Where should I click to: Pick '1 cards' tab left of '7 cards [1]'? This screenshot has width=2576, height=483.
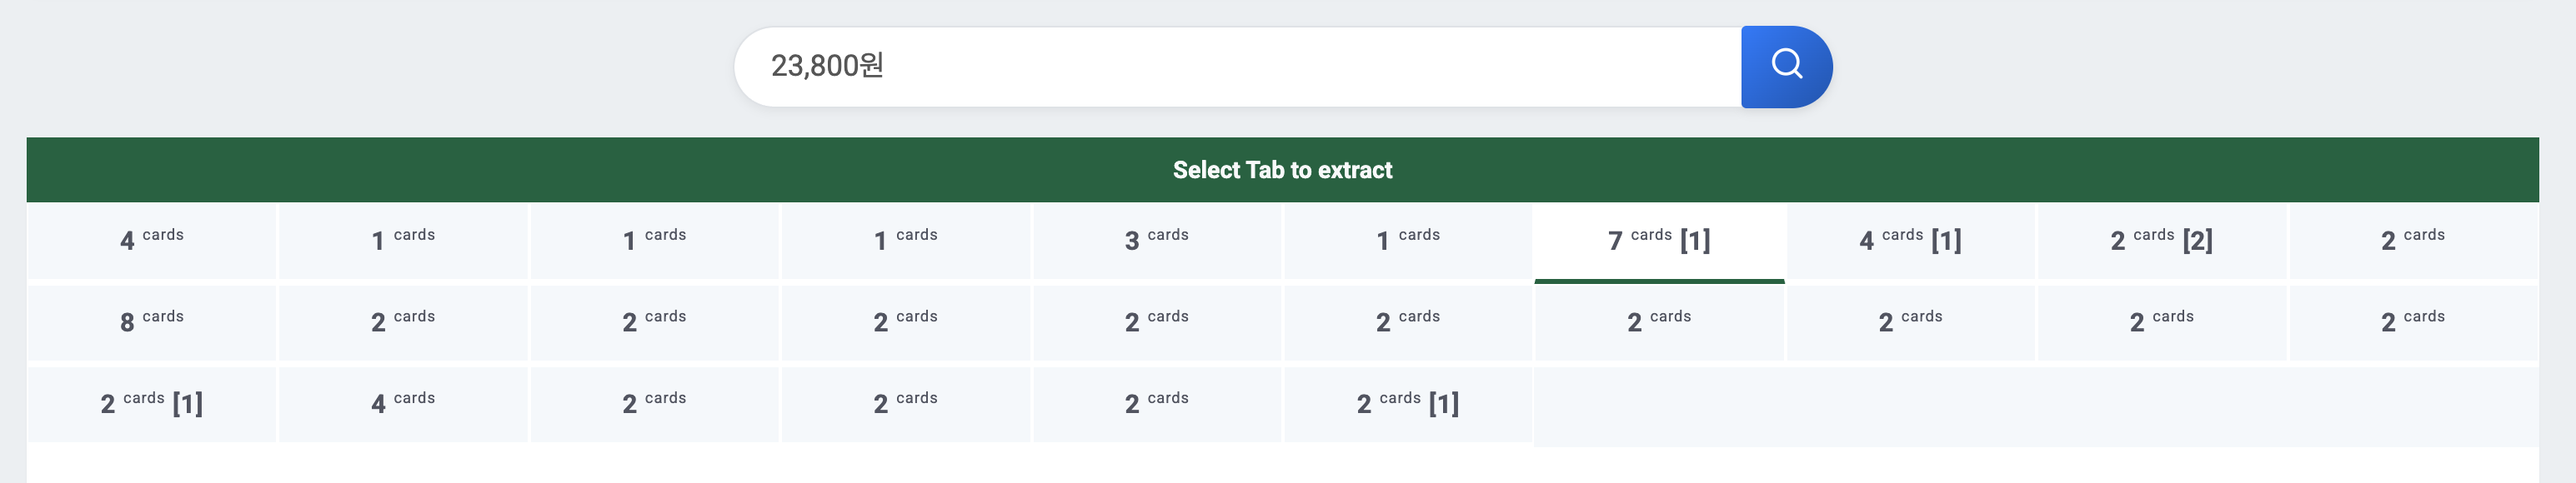pos(1407,241)
